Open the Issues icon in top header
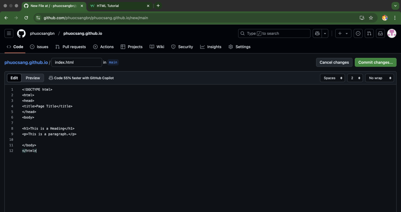 pos(358,34)
